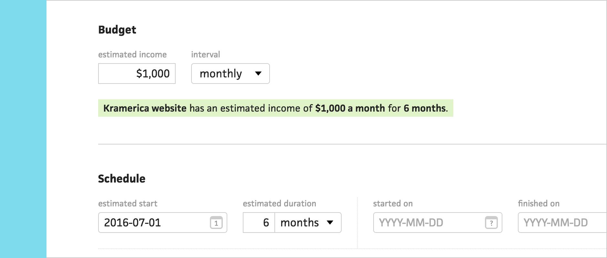The image size is (607, 258).
Task: Click the calendar icon in started on field
Action: click(491, 223)
